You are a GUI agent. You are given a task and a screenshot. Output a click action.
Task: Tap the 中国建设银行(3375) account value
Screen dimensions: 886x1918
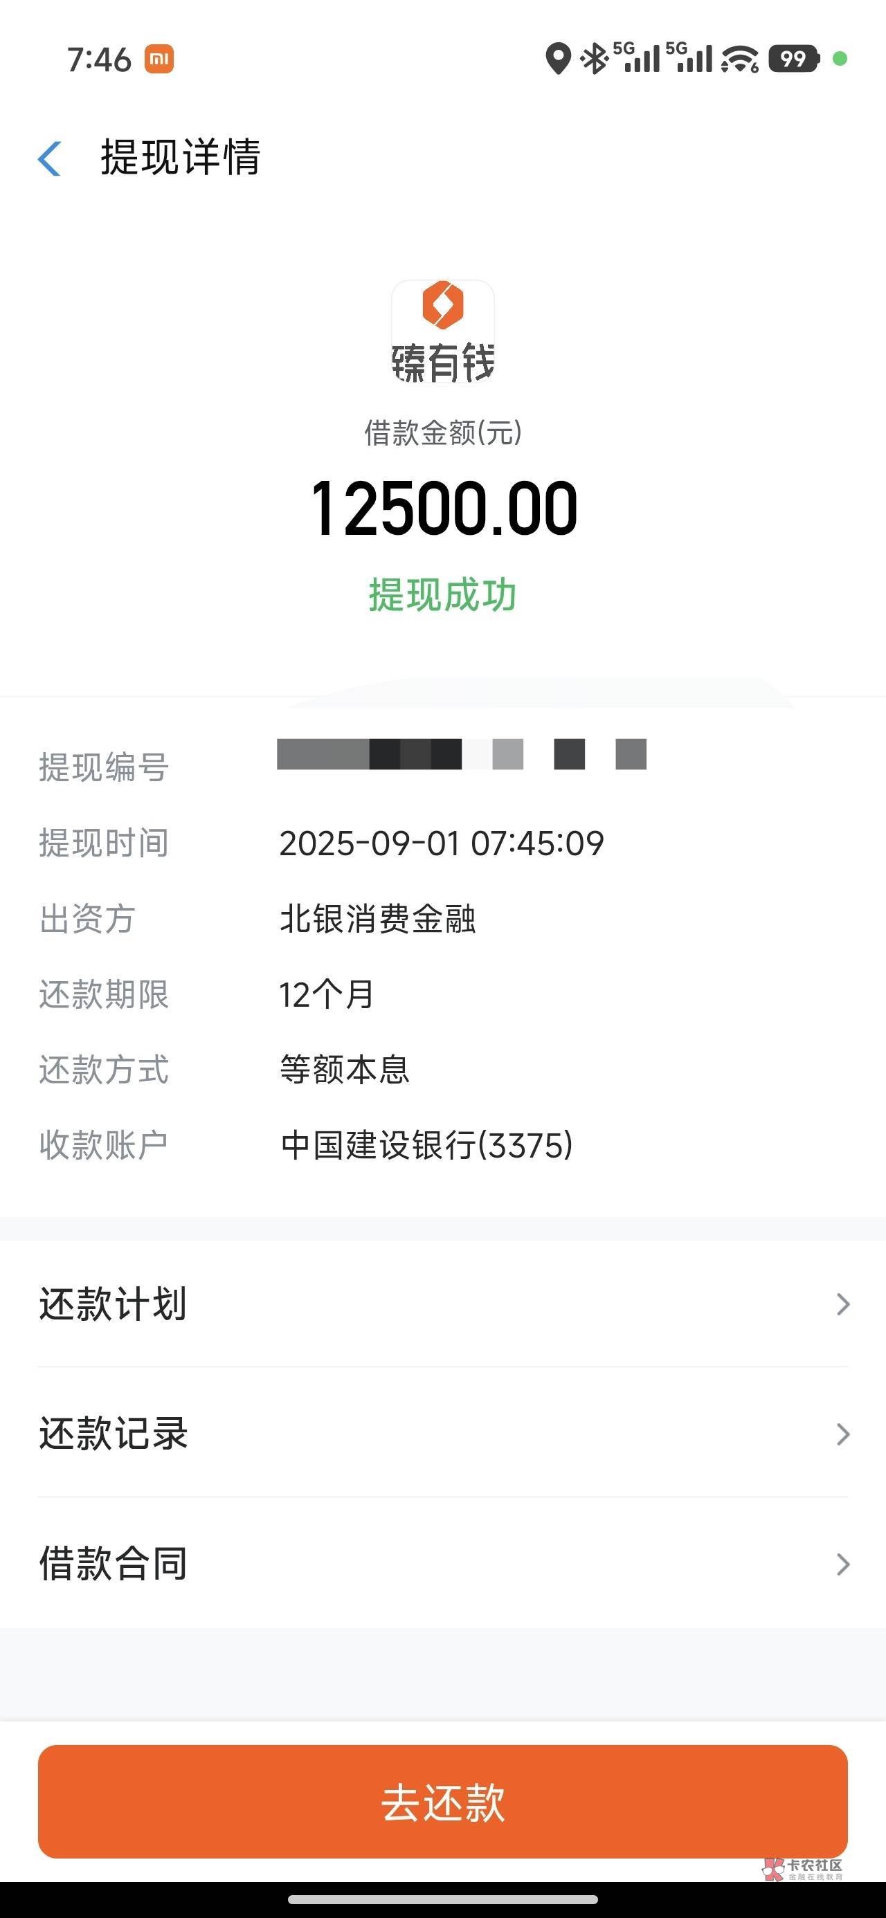click(426, 1145)
